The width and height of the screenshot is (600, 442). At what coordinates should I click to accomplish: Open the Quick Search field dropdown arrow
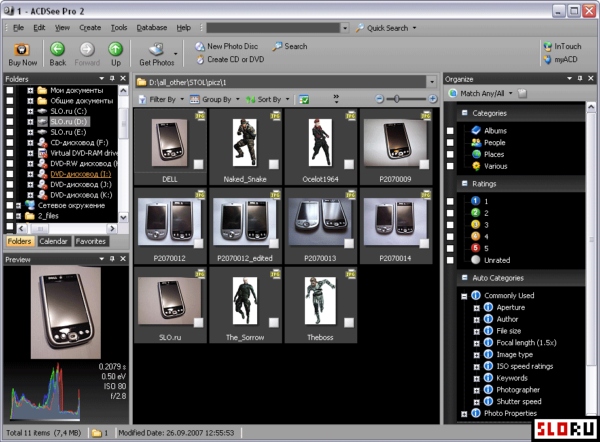point(345,28)
